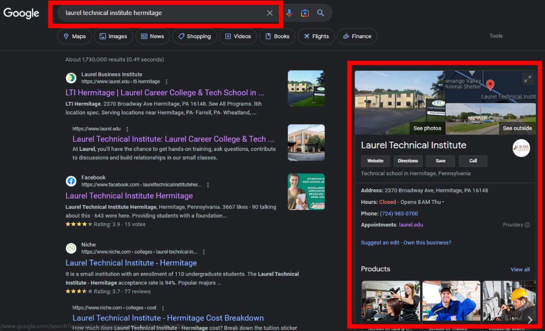This screenshot has height=331, width=545.
Task: Open Laurel Technical Institute: Laurel Career College link
Action: [x=173, y=139]
